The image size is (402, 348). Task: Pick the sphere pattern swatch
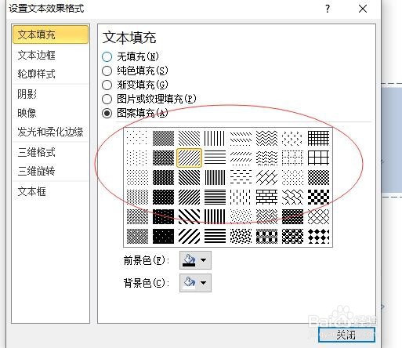tap(292, 236)
